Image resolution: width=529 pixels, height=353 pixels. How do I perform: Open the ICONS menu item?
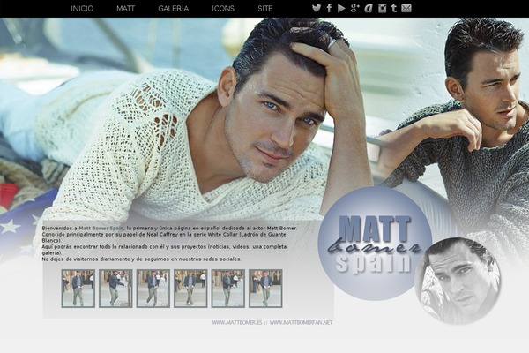(223, 9)
